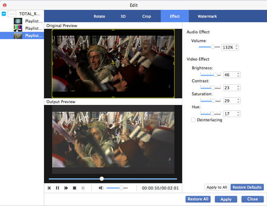Click the Restore Defaults button
The height and width of the screenshot is (206, 267).
coord(247,187)
